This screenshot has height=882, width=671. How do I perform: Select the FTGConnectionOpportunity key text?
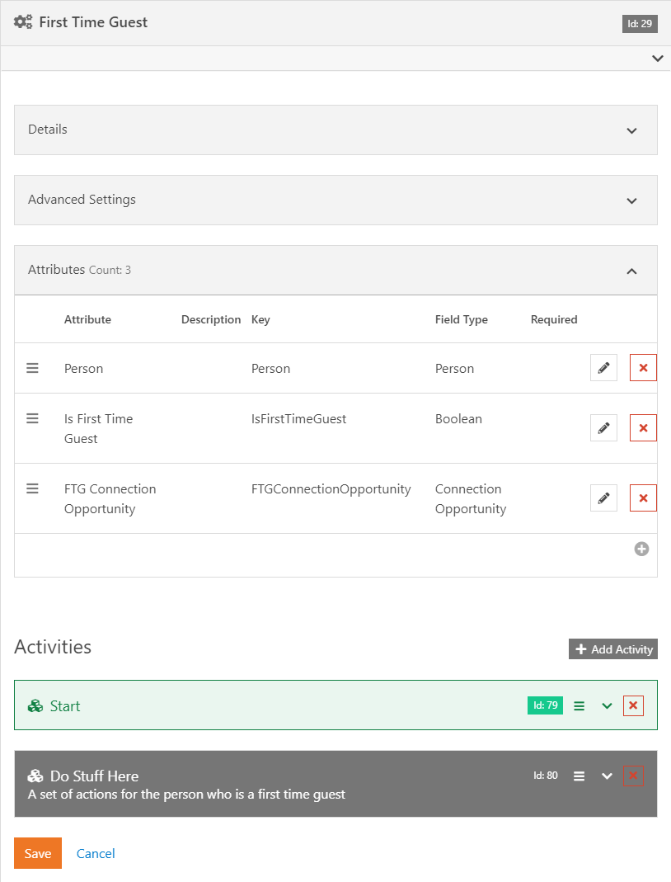(x=331, y=489)
